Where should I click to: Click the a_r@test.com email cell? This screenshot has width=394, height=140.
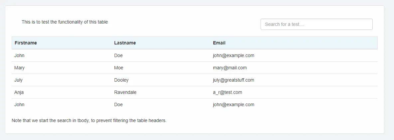click(x=227, y=92)
